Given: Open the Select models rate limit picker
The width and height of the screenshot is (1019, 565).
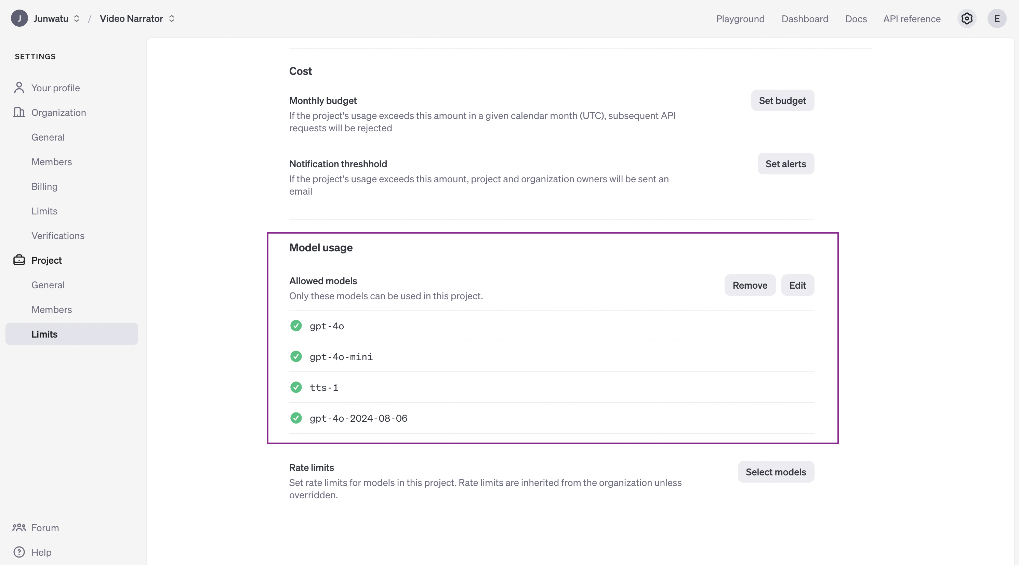Looking at the screenshot, I should tap(775, 472).
